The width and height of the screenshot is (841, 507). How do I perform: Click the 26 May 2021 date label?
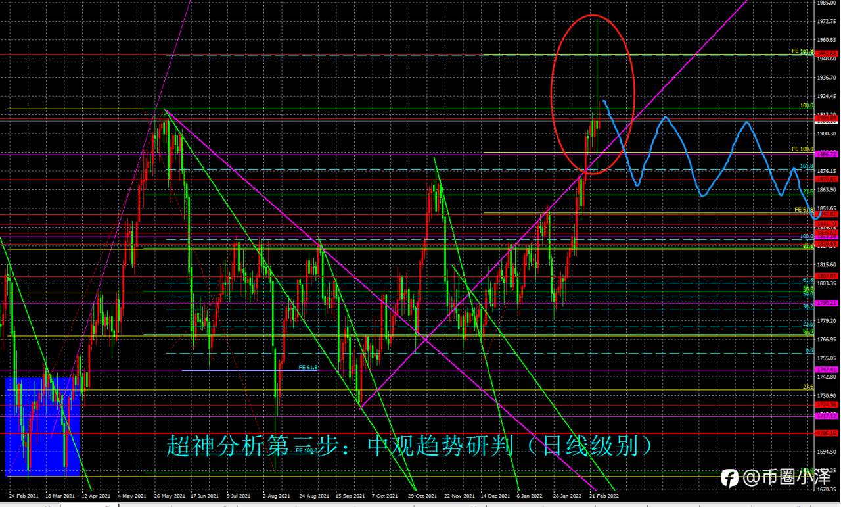click(x=169, y=496)
